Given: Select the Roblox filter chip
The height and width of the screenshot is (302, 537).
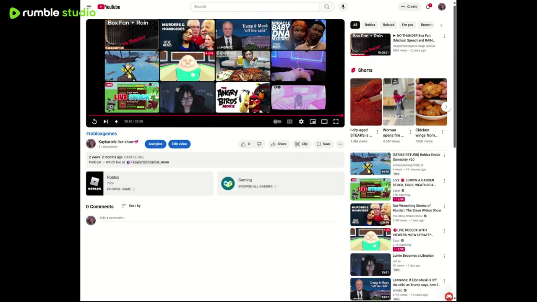Looking at the screenshot, I should click(x=370, y=25).
